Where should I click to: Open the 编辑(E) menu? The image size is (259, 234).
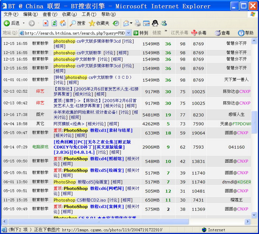point(30,14)
